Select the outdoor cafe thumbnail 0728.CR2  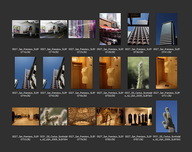click(x=110, y=29)
